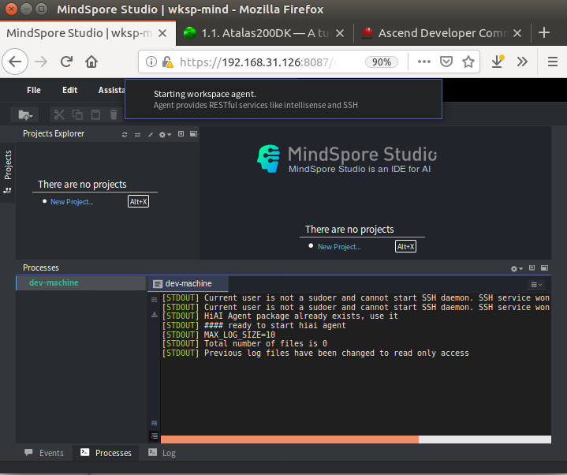Open Processes panel gear dropdown
Viewport: 567px width, 475px height.
point(517,268)
